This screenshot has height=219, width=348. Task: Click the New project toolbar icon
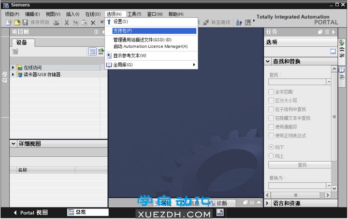click(8, 22)
